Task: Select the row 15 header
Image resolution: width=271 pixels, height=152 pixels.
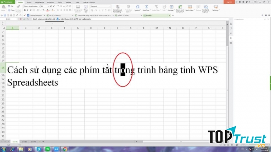Action: coord(3,68)
